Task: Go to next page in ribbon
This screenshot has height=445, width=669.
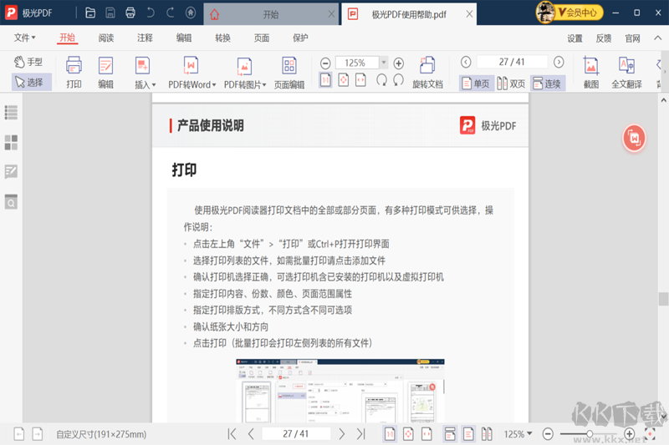Action: click(559, 62)
